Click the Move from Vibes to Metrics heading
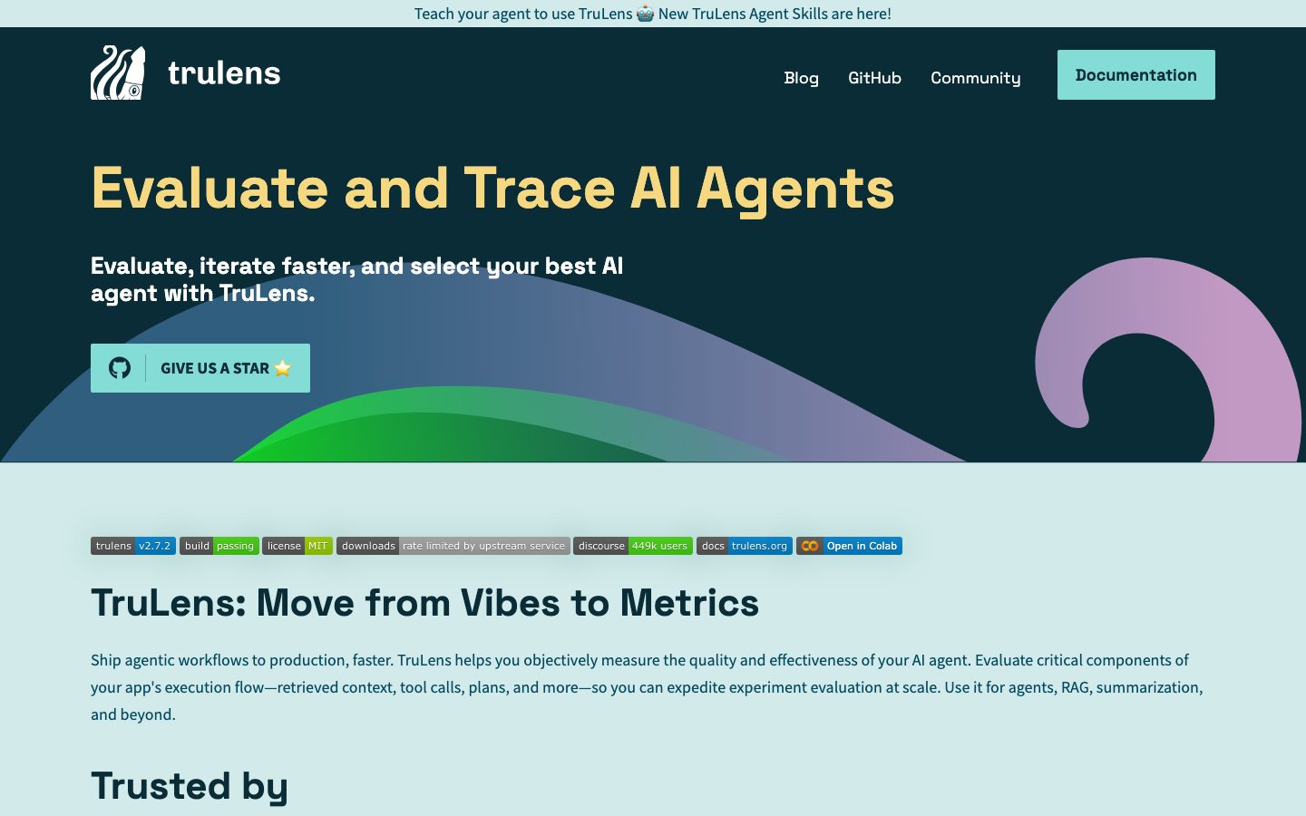 424,603
